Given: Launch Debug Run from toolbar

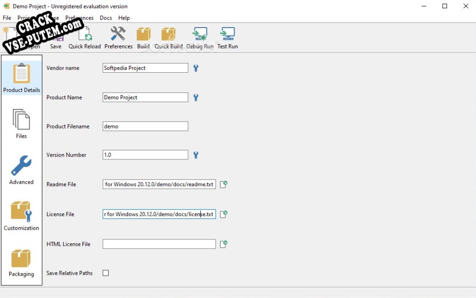Looking at the screenshot, I should [x=200, y=38].
